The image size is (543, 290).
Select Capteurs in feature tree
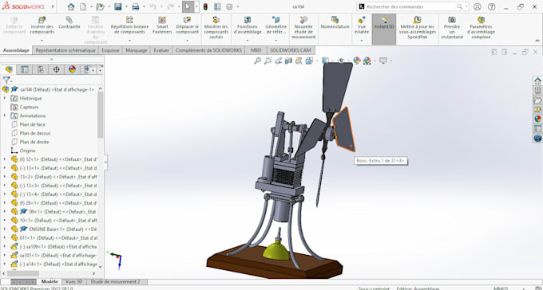click(x=29, y=107)
